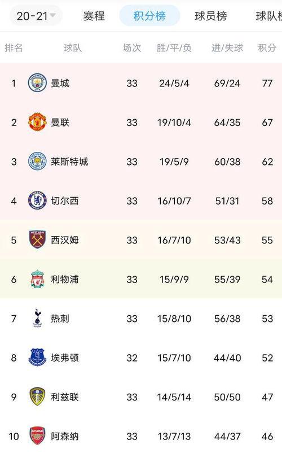Select the Everton club crest
282x453 pixels.
pos(37,358)
